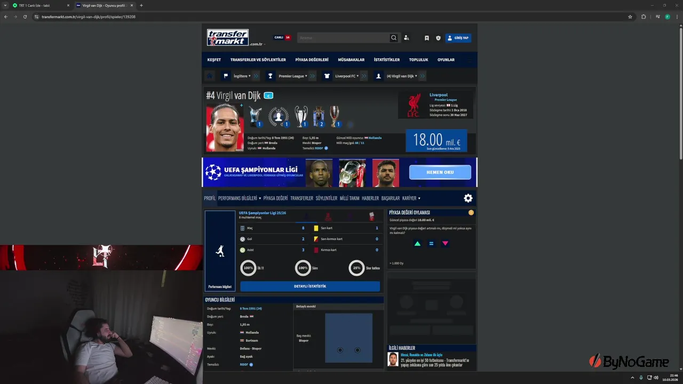This screenshot has width=683, height=384.
Task: Open the Oyunlar menu
Action: pyautogui.click(x=446, y=60)
